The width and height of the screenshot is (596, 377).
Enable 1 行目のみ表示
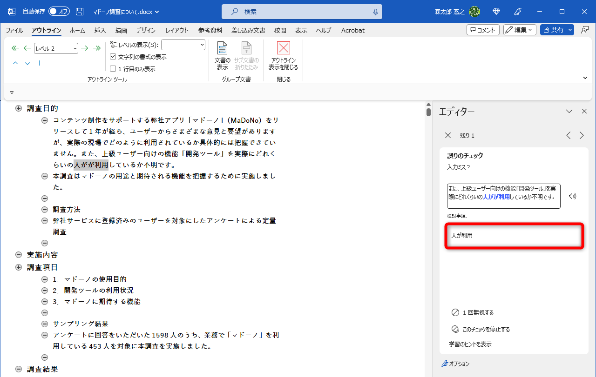(113, 68)
